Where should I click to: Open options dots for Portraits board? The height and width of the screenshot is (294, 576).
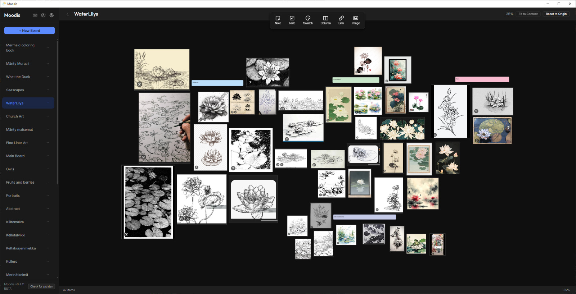(x=48, y=196)
